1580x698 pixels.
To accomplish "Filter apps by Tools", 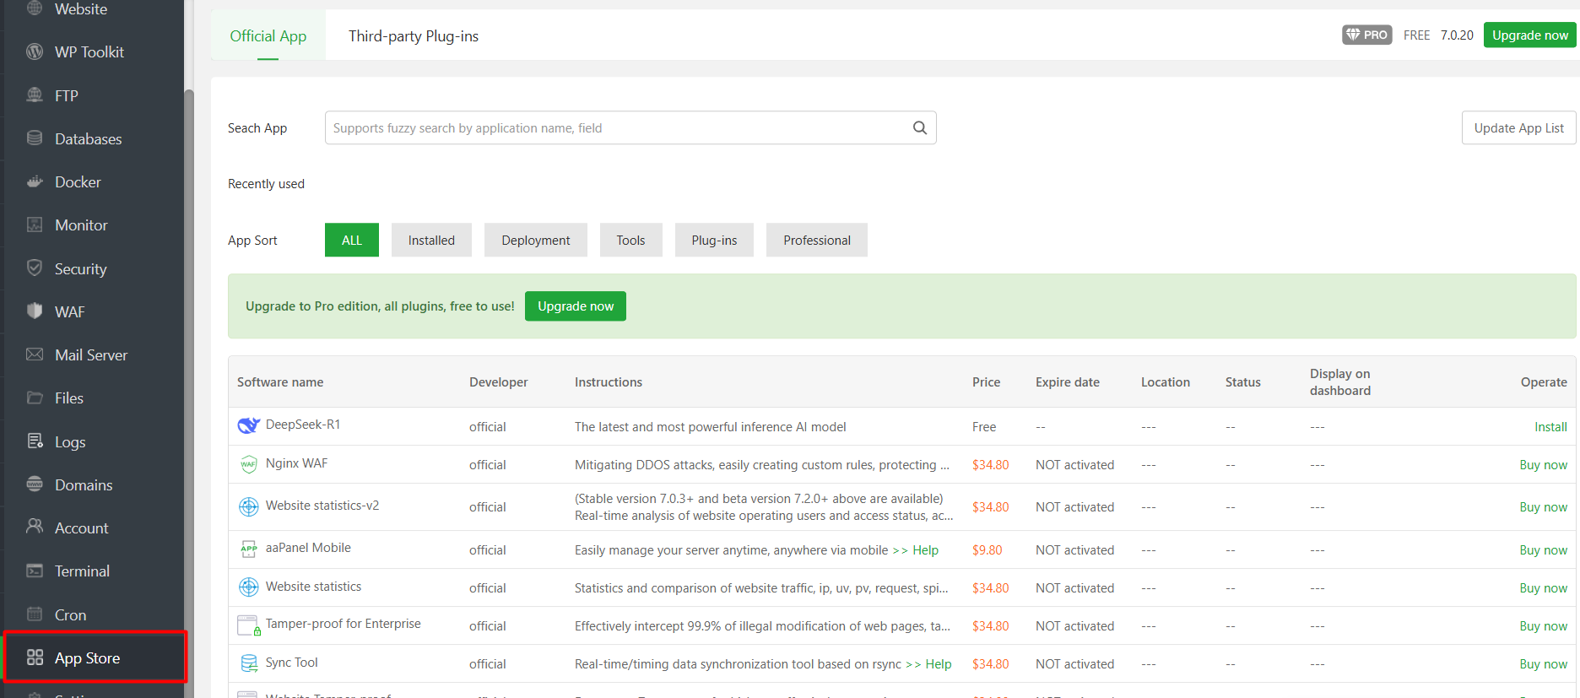I will (630, 240).
